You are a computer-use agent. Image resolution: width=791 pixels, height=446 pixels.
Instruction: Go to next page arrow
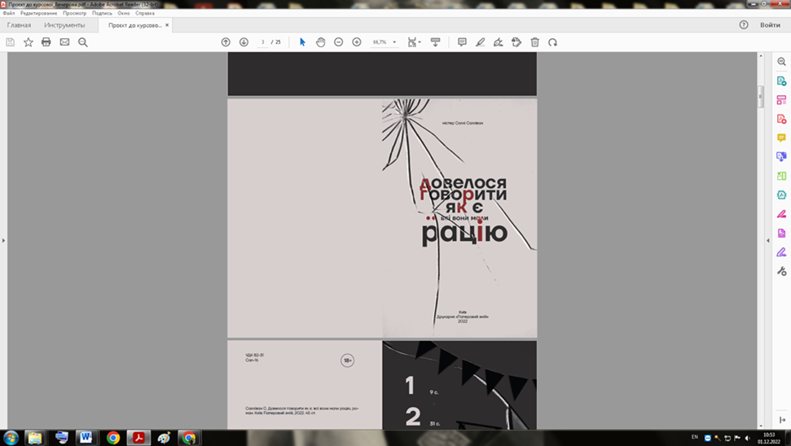(x=244, y=42)
